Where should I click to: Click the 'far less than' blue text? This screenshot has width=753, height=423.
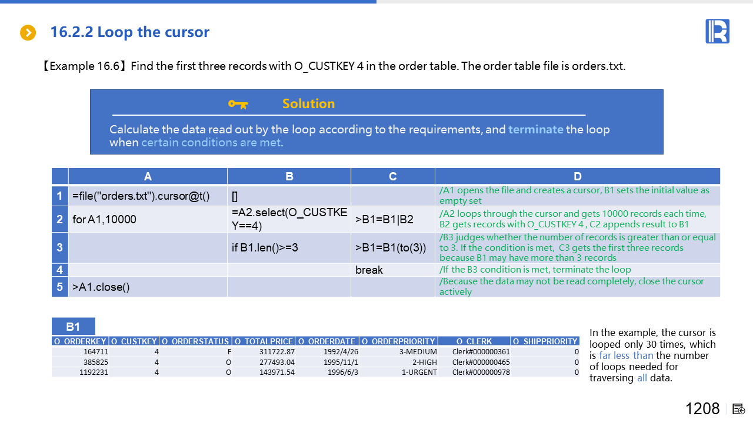[x=626, y=355]
